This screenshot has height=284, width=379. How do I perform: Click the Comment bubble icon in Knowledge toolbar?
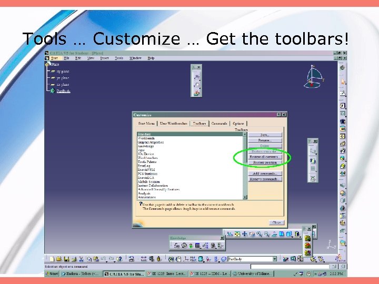184,246
